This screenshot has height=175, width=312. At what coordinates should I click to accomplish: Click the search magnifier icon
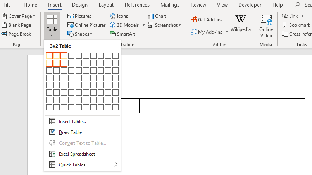tap(297, 5)
